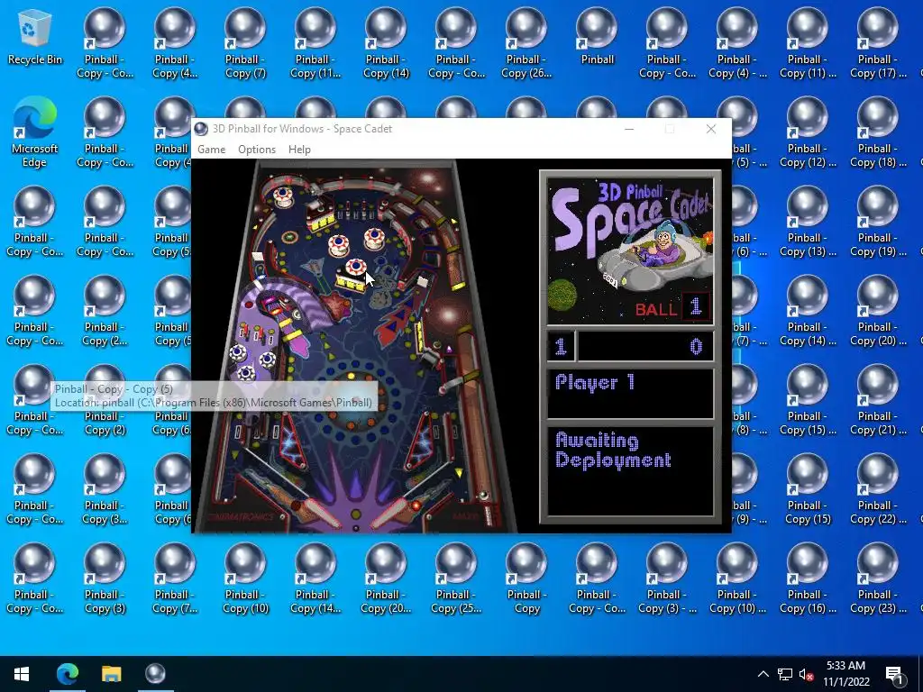Image resolution: width=923 pixels, height=692 pixels.
Task: Open the Game menu in 3D Pinball
Action: coord(211,150)
